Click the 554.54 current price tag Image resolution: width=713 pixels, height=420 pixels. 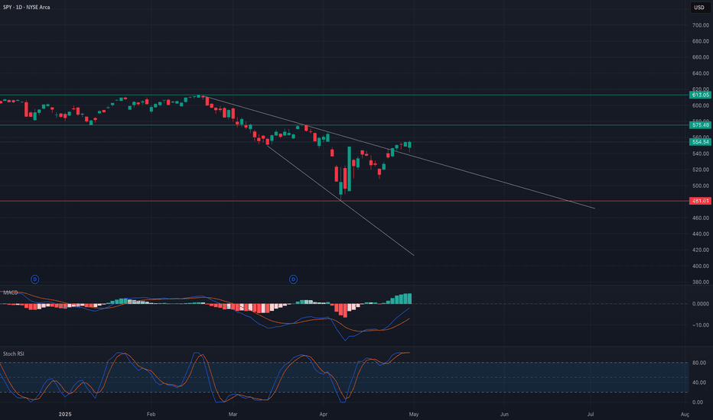pos(700,142)
